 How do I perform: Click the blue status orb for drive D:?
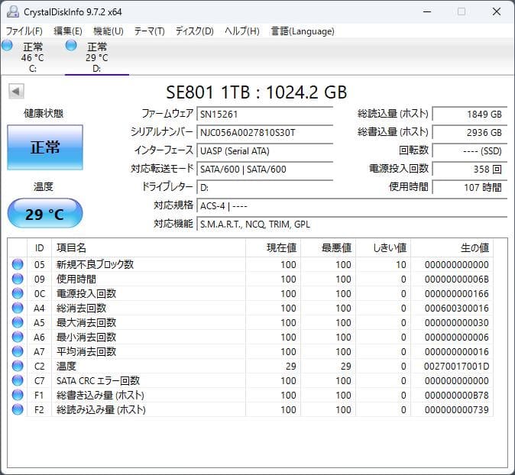[71, 45]
